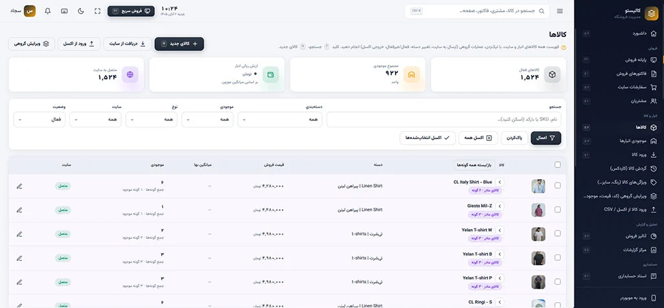Edit CL Italy Shirt - Blue pencil icon
Viewport: 664px width, 308px height.
pyautogui.click(x=19, y=186)
